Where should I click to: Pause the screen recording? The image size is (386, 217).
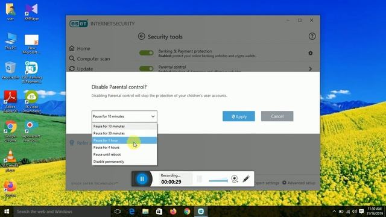click(x=142, y=179)
